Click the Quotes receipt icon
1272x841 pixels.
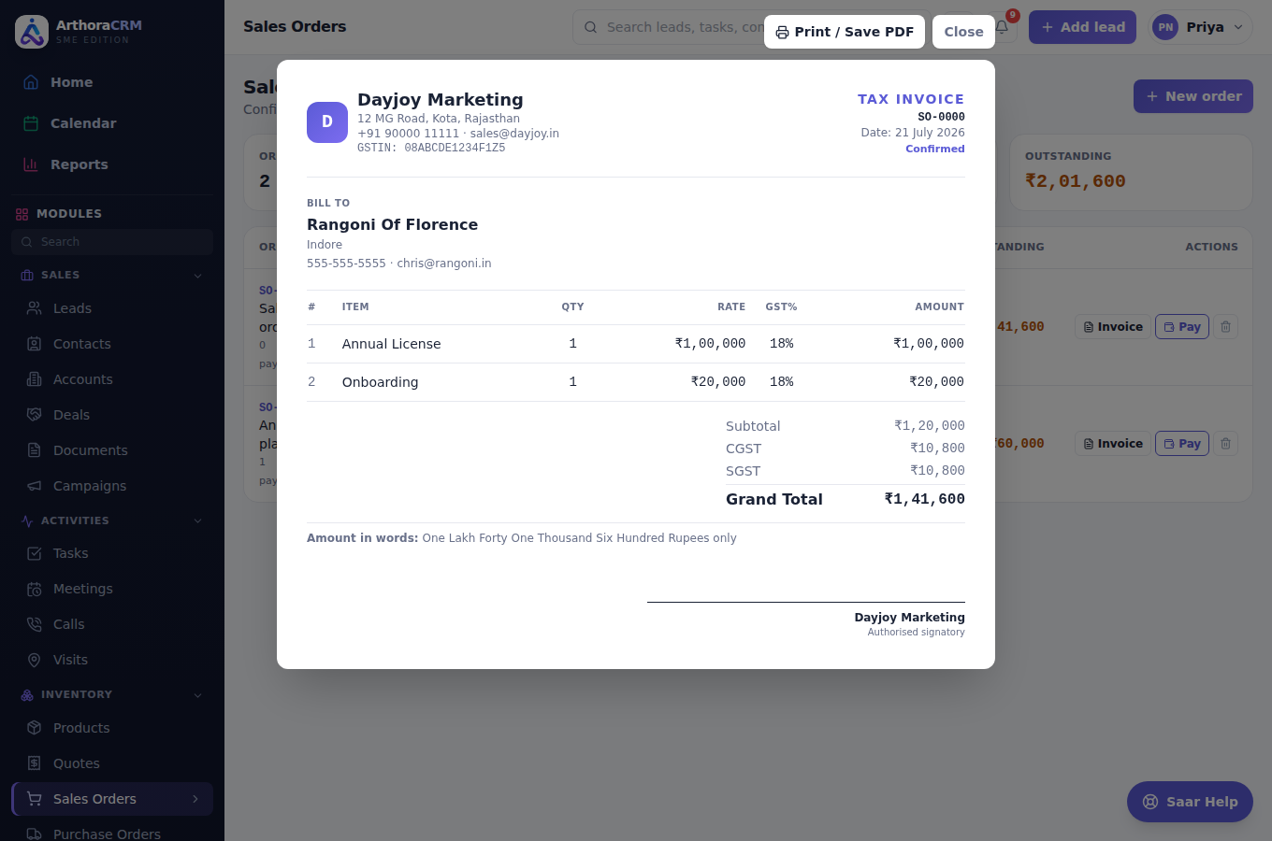35,763
